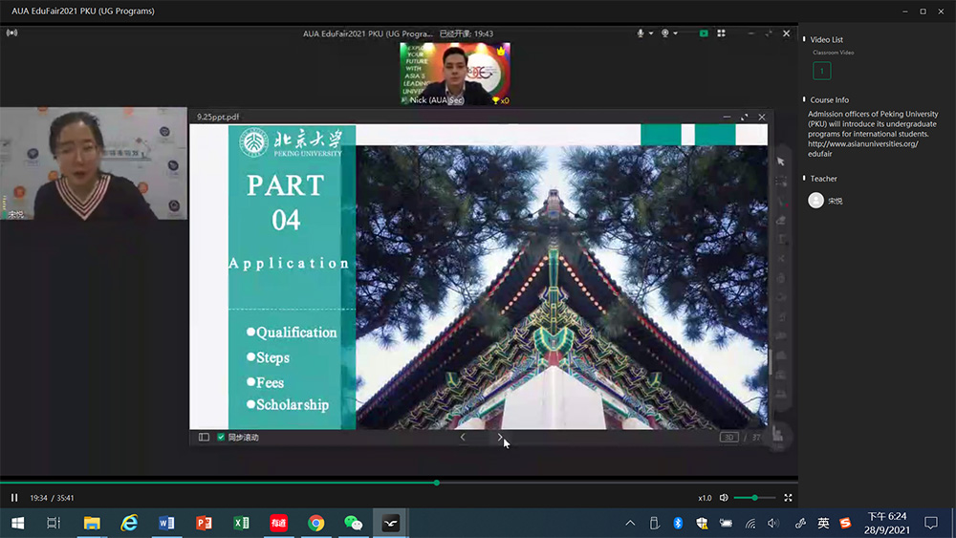956x538 pixels.
Task: Go to the previous slide arrow
Action: click(x=463, y=437)
